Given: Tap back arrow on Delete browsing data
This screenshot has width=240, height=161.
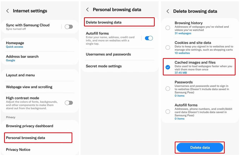Looking at the screenshot, I should 168,11.
